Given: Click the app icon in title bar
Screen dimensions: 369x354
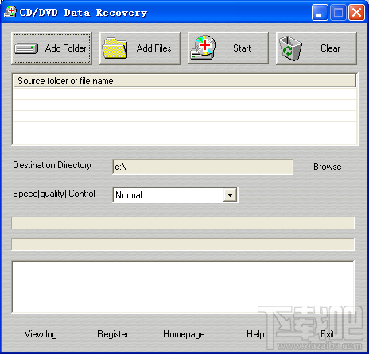Looking at the screenshot, I should point(10,12).
